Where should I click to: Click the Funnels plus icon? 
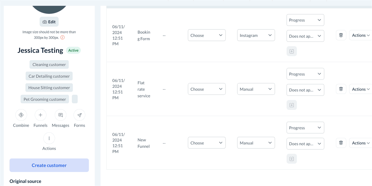click(40, 115)
